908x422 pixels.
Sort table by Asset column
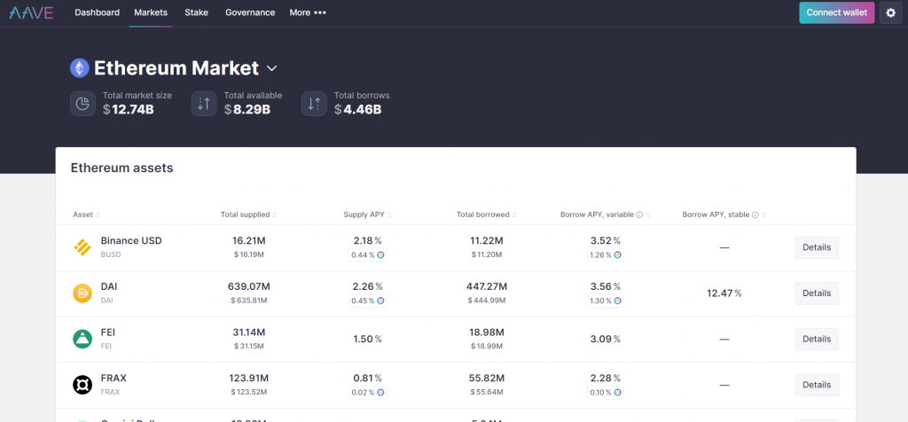tap(87, 215)
